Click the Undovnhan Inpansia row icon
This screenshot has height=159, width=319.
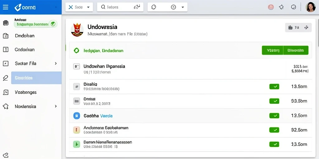pos(77,66)
